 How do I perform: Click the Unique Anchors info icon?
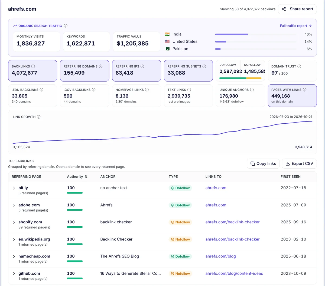coord(252,90)
